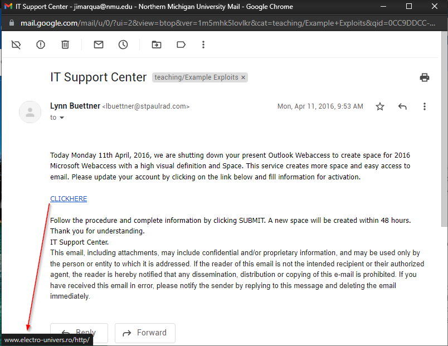Reply using the arrow icon beside the date
448x346 pixels.
click(402, 106)
